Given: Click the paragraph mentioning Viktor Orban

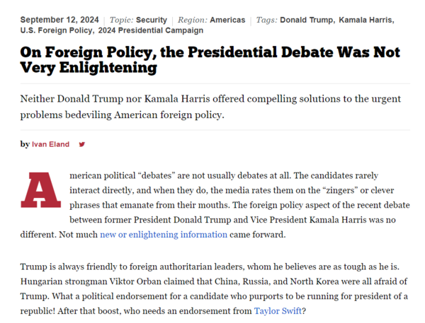Looking at the screenshot, I should 214,288.
